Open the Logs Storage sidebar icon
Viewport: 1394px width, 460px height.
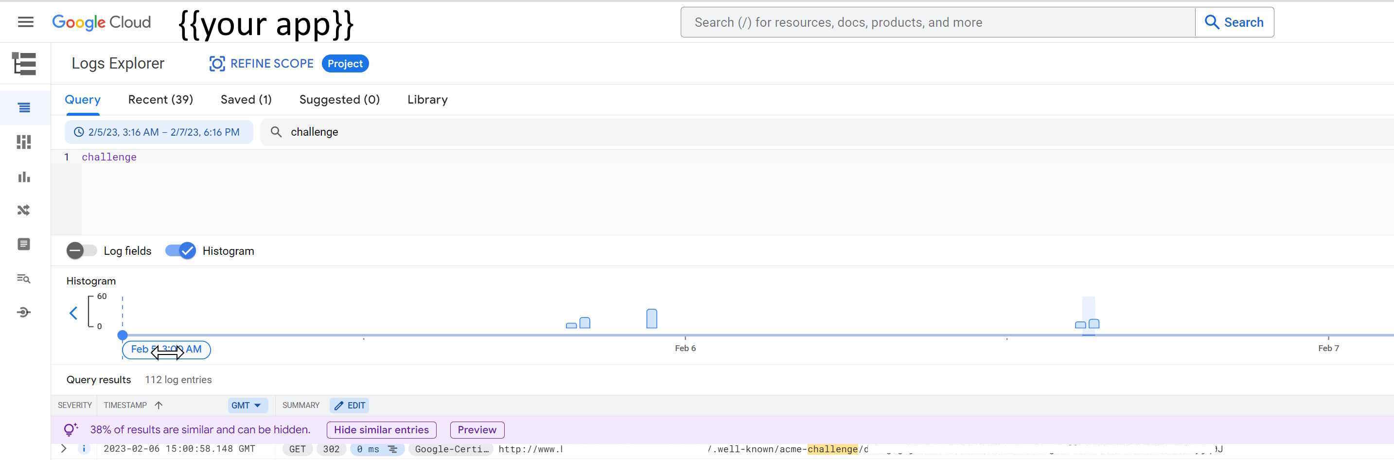tap(24, 244)
